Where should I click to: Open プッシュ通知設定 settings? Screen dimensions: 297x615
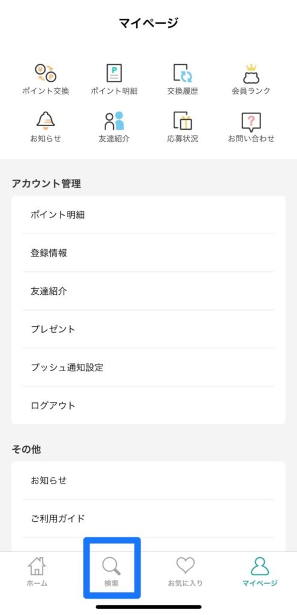(x=148, y=367)
